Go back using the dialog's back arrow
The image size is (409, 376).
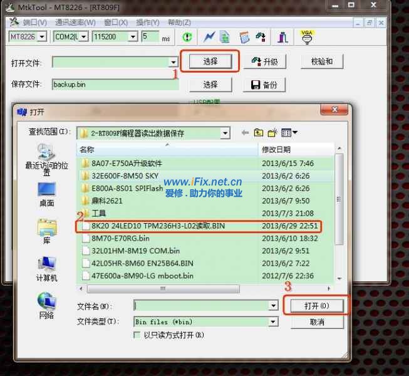click(x=245, y=133)
